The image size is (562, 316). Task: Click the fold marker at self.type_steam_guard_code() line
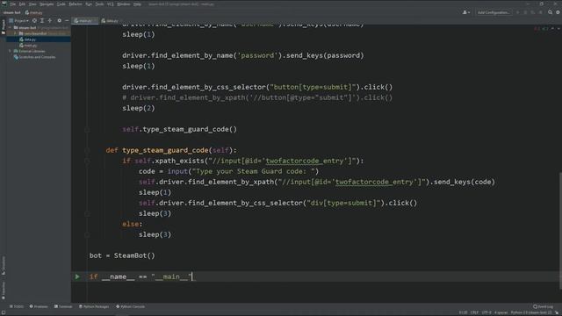87,129
